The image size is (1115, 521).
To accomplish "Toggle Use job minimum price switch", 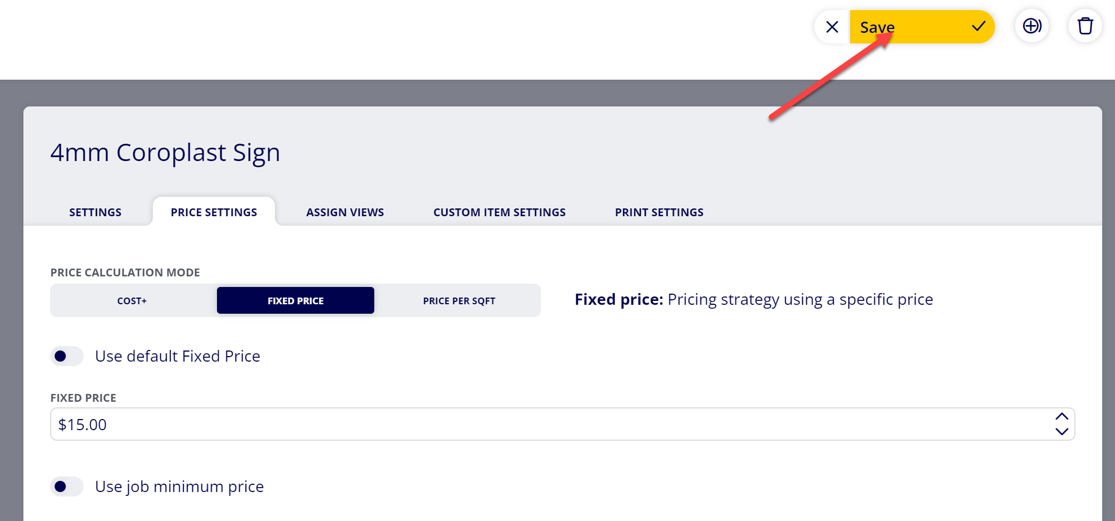I will click(67, 486).
